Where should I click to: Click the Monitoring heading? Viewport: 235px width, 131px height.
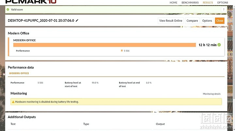19,93
